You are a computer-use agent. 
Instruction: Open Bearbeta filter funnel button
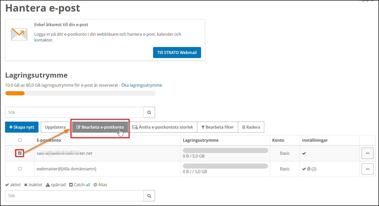pyautogui.click(x=217, y=127)
